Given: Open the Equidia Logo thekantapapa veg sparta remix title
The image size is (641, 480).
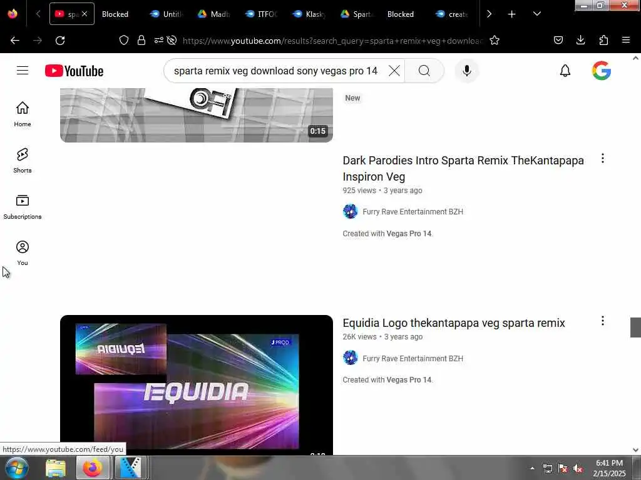Looking at the screenshot, I should click(x=454, y=323).
